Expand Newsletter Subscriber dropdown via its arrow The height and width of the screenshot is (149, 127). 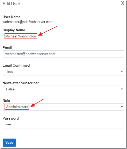[x=122, y=89]
